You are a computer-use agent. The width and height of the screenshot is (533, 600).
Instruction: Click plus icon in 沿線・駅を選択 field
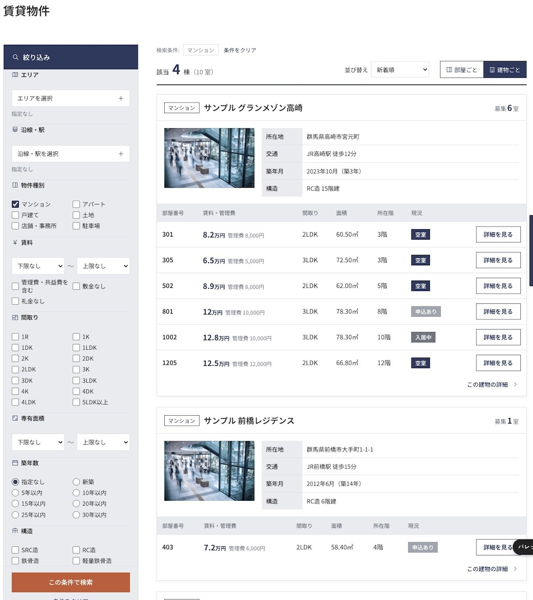(121, 154)
